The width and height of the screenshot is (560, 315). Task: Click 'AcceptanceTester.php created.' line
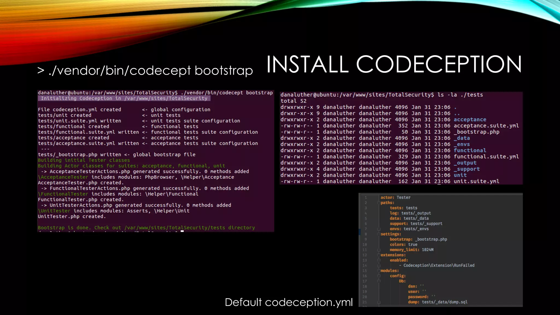point(81,183)
